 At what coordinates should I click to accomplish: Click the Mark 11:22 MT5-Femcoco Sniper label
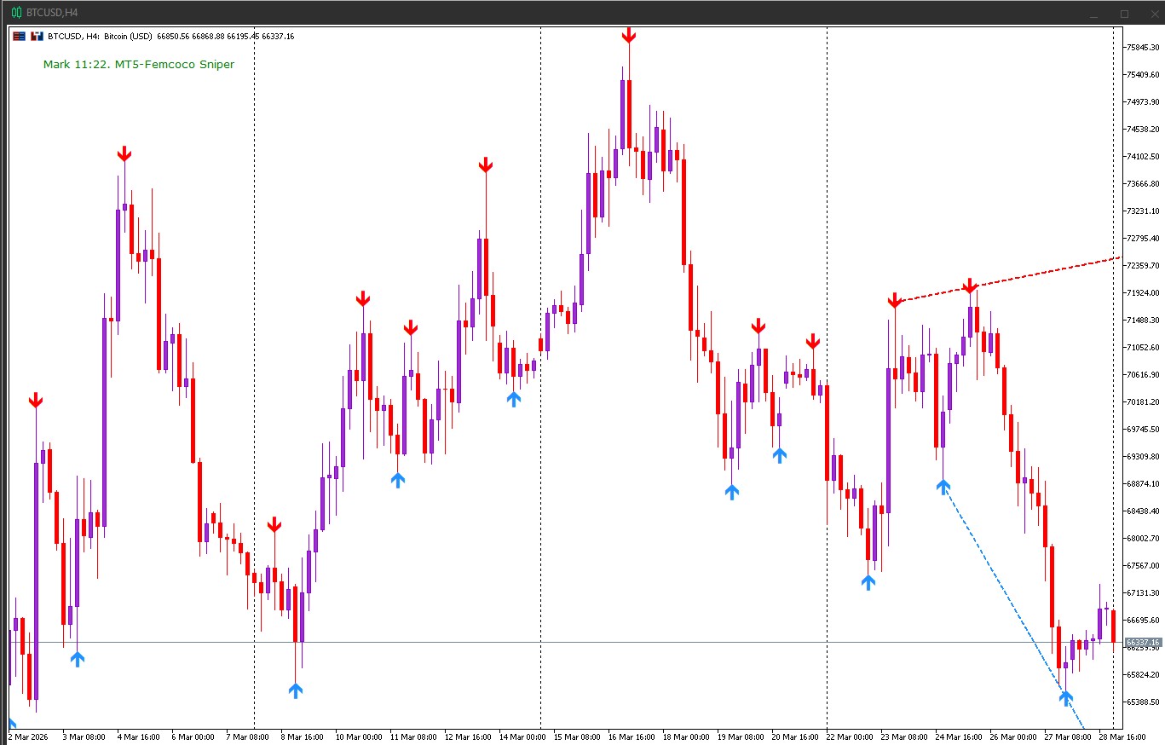pos(138,64)
